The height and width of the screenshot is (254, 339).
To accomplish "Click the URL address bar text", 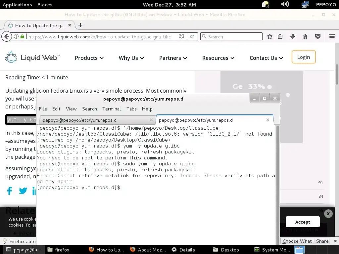I will click(100, 37).
